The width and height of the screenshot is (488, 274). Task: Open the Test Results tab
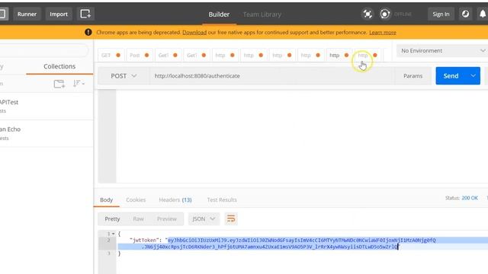[x=222, y=199]
